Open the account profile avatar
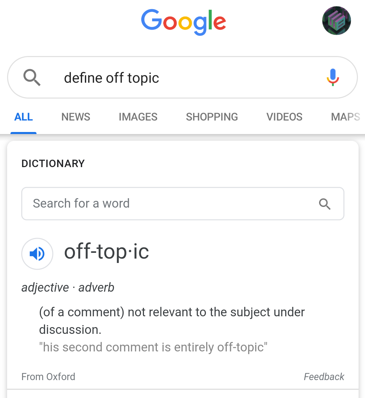 point(337,21)
